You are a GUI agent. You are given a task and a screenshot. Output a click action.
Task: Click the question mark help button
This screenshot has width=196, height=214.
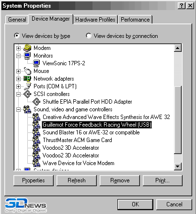(182, 6)
